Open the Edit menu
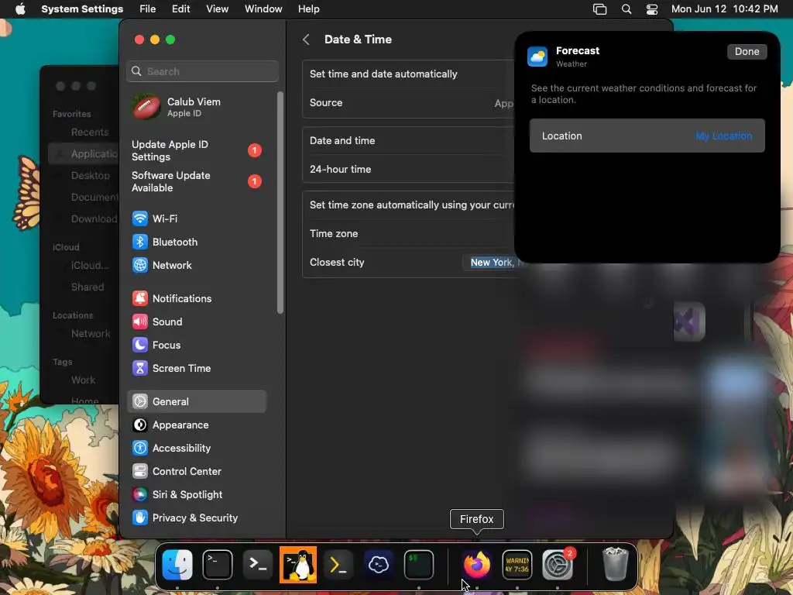Screen dimensions: 793x595 click(x=180, y=9)
